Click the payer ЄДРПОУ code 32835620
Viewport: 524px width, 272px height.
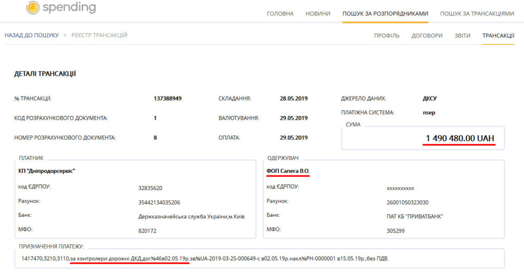point(150,188)
